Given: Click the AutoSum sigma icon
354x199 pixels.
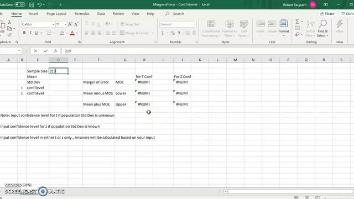Looking at the screenshot, I should tap(298, 22).
